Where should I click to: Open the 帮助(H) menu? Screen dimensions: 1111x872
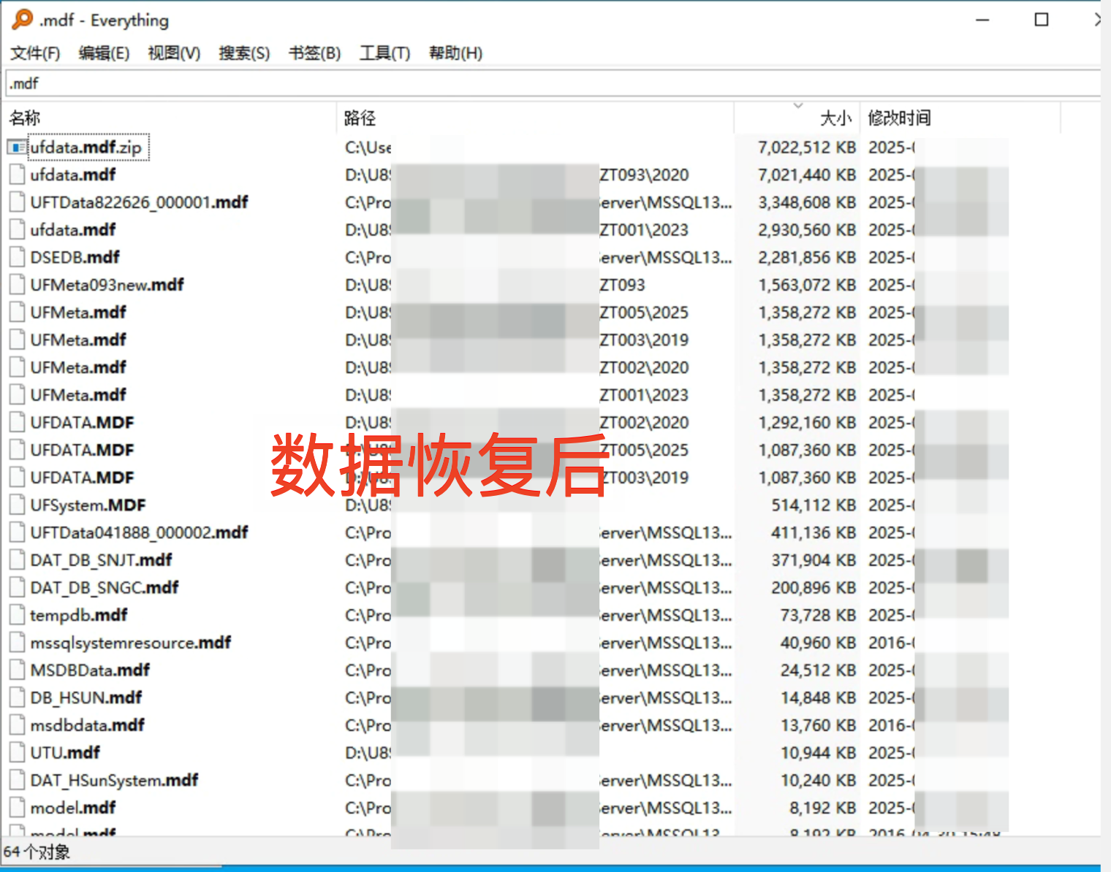pyautogui.click(x=455, y=53)
